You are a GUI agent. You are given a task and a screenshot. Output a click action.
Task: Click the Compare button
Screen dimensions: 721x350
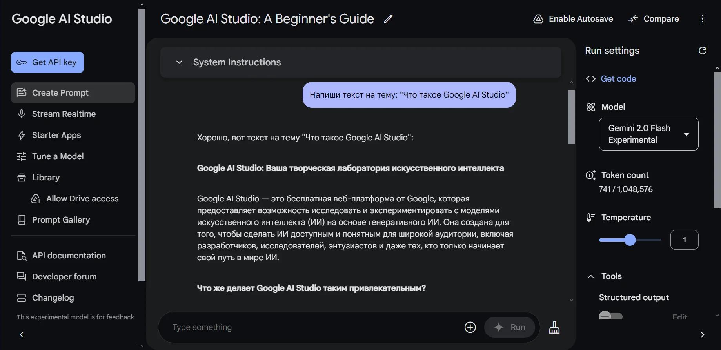[x=654, y=19]
